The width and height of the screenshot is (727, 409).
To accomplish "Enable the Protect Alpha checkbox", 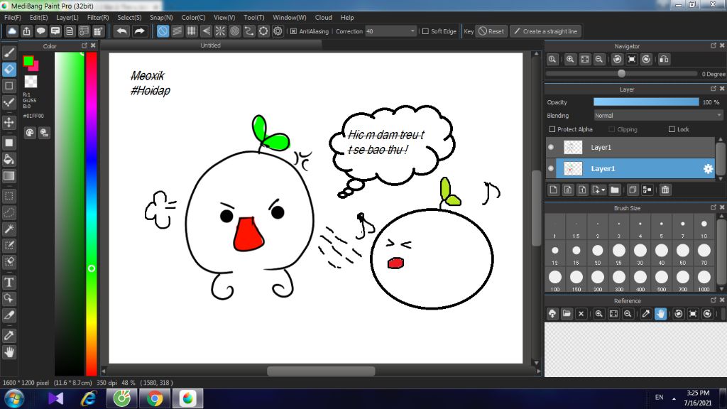I will pyautogui.click(x=552, y=129).
